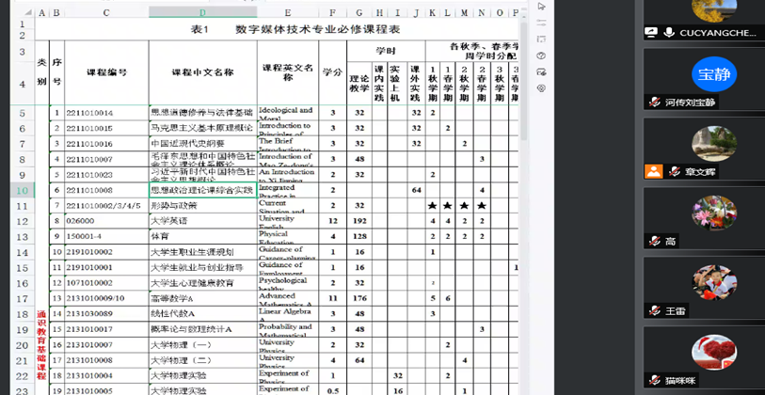Click the cell 马克思主义基本原理概论

point(202,128)
